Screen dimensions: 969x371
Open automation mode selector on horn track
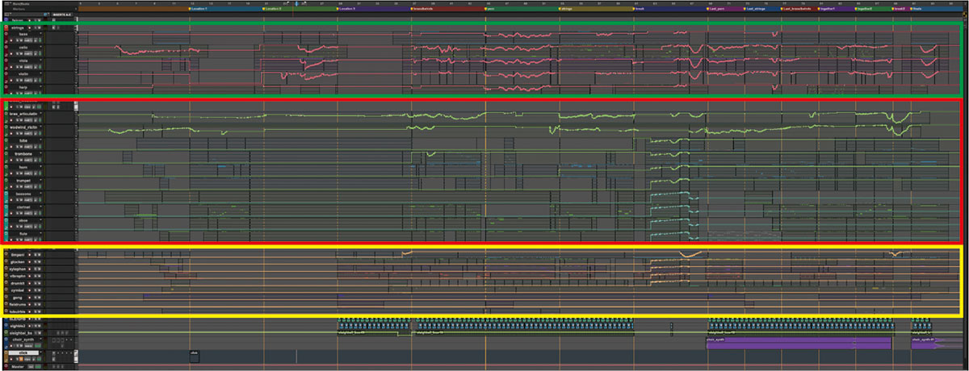tap(30, 173)
